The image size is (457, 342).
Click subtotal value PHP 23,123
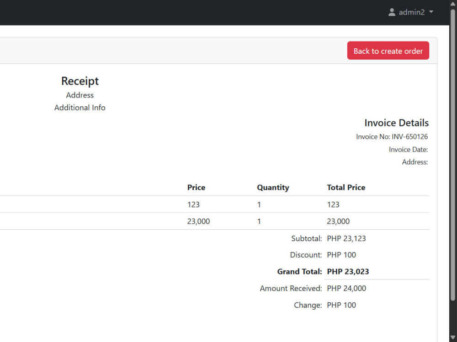coord(346,238)
